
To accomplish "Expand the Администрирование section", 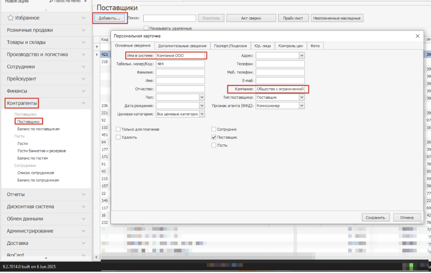I will [x=46, y=231].
